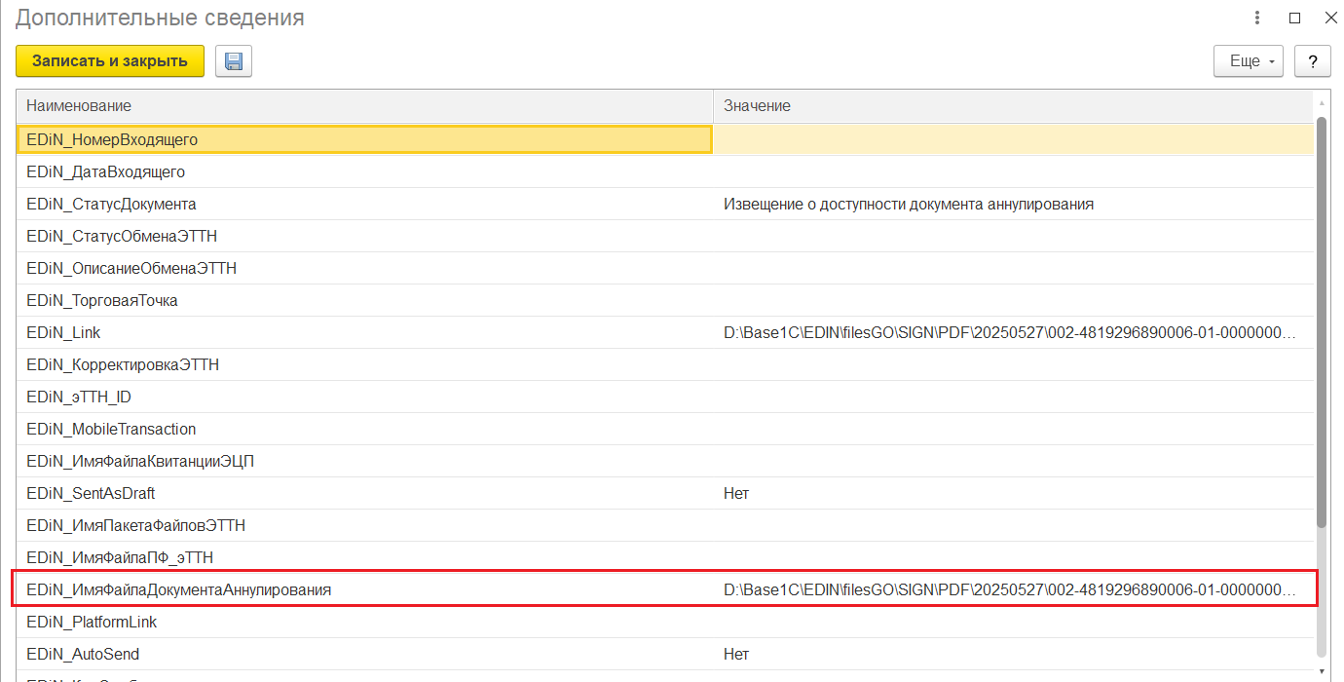Click the value 'Извещение о доступности документа аннулирования'
1344x682 pixels.
[x=909, y=204]
